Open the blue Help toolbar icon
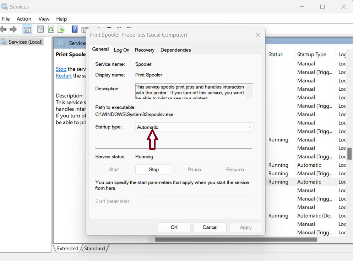Image resolution: width=353 pixels, height=261 pixels. [75, 29]
